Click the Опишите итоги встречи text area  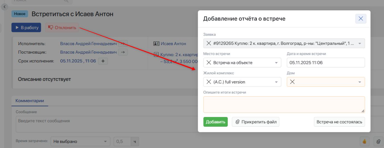point(284,104)
